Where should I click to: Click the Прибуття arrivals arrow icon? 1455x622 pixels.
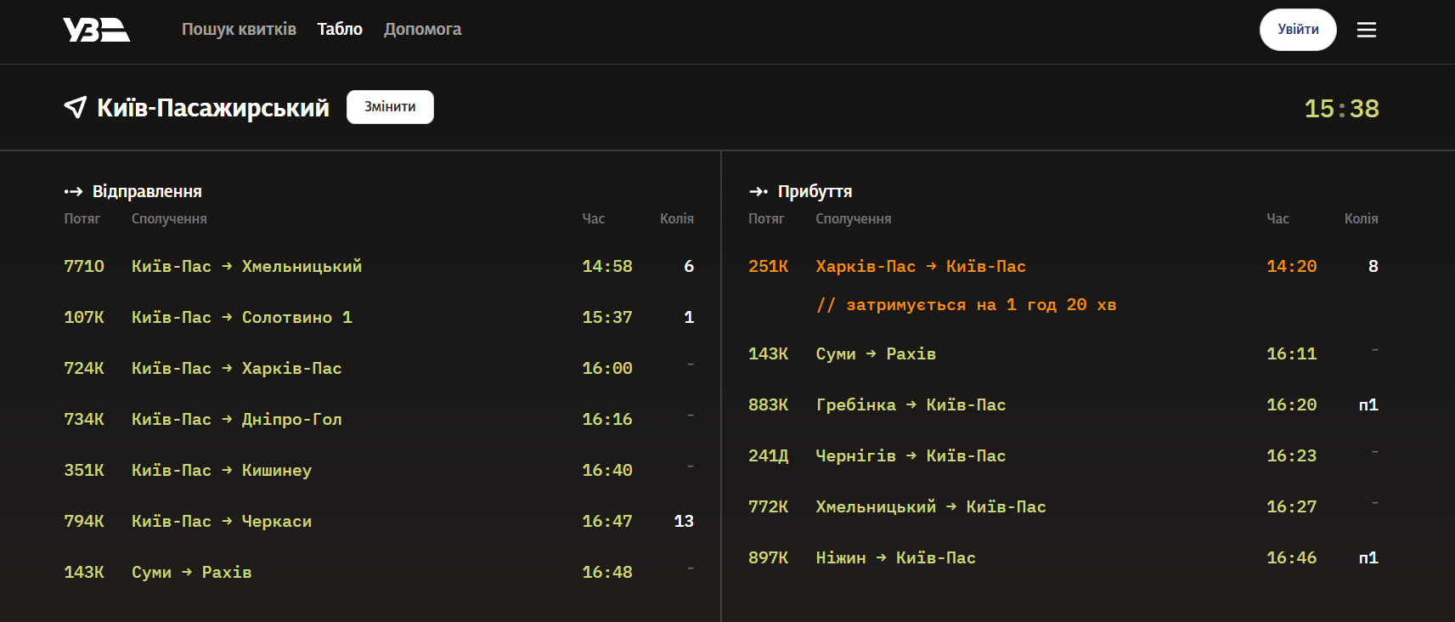pyautogui.click(x=759, y=191)
